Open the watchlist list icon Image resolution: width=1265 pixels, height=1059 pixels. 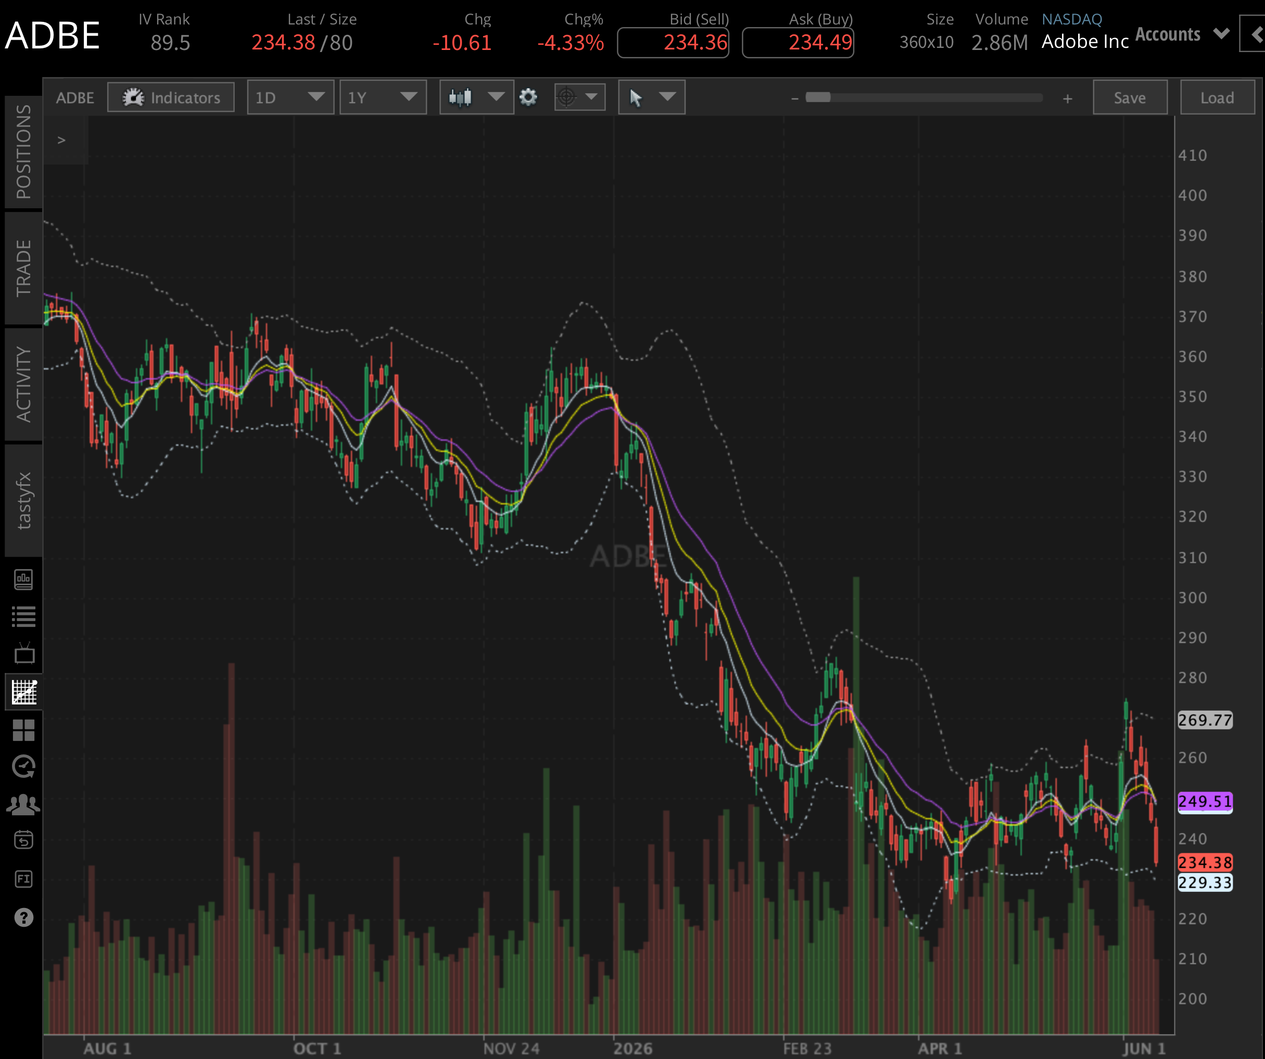click(23, 616)
